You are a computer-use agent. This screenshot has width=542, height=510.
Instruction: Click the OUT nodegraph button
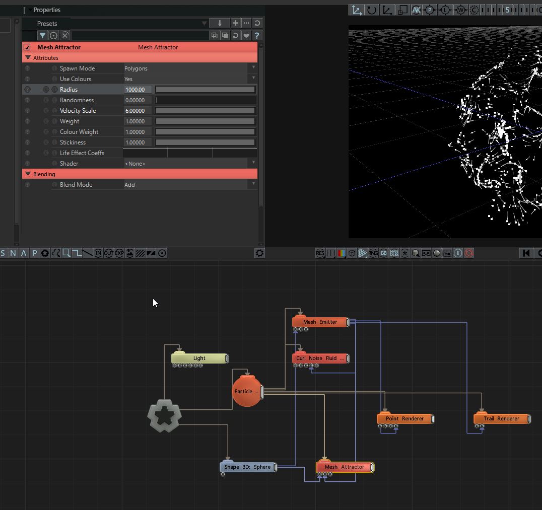(108, 253)
